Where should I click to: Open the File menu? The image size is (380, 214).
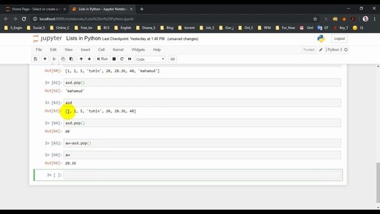pos(39,50)
